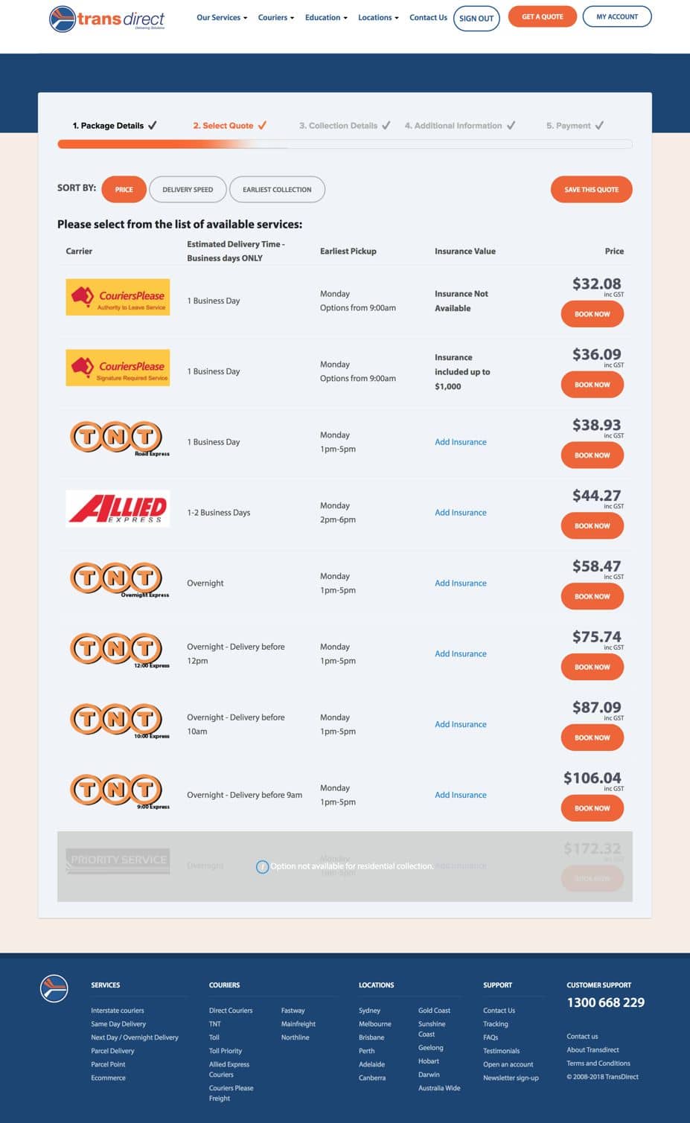Image resolution: width=690 pixels, height=1123 pixels.
Task: Sort quotes by Earliest Collection
Action: click(277, 189)
